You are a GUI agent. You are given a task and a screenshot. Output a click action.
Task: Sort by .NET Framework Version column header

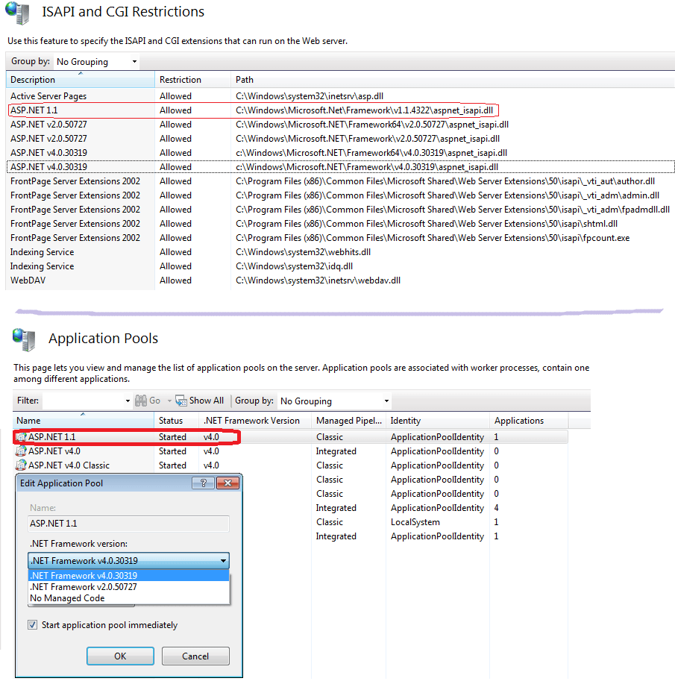click(x=255, y=421)
